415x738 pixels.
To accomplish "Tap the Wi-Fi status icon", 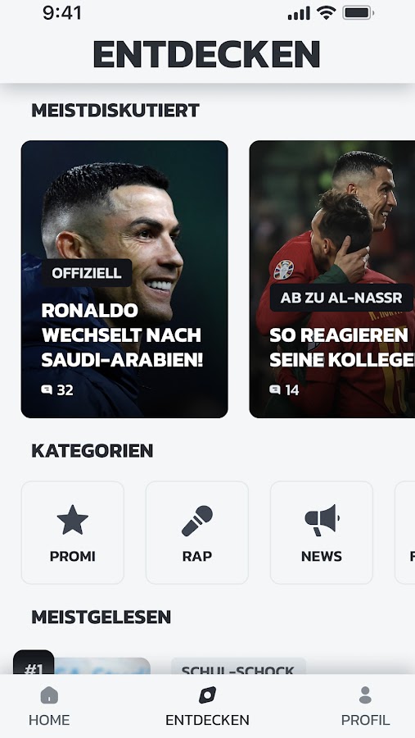I will (326, 12).
